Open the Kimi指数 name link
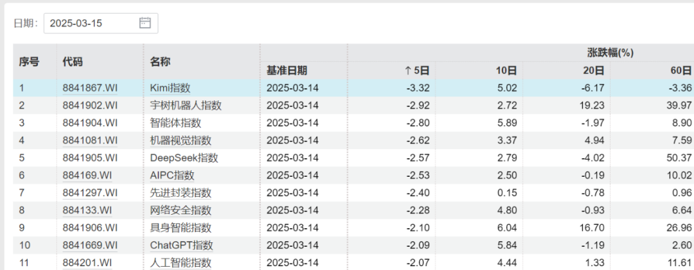The height and width of the screenshot is (270, 694). pos(170,88)
